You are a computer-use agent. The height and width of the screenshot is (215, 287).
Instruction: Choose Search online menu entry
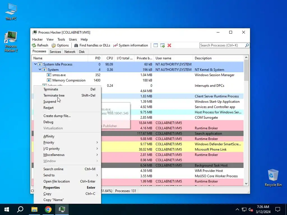tap(68, 169)
